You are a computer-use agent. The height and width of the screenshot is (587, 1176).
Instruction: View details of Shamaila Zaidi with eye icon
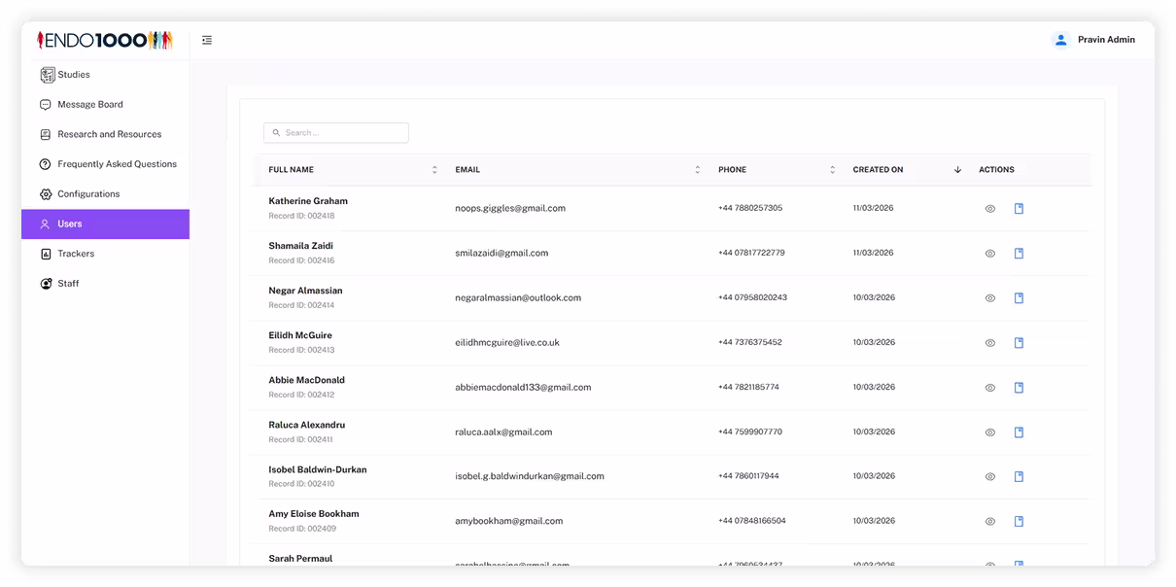point(989,253)
